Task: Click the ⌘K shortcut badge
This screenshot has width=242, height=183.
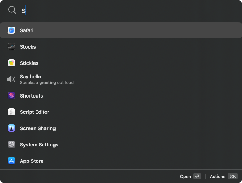Action: point(233,176)
